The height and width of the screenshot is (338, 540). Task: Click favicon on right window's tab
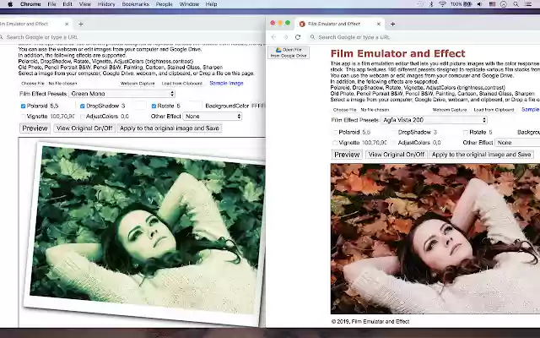click(302, 24)
